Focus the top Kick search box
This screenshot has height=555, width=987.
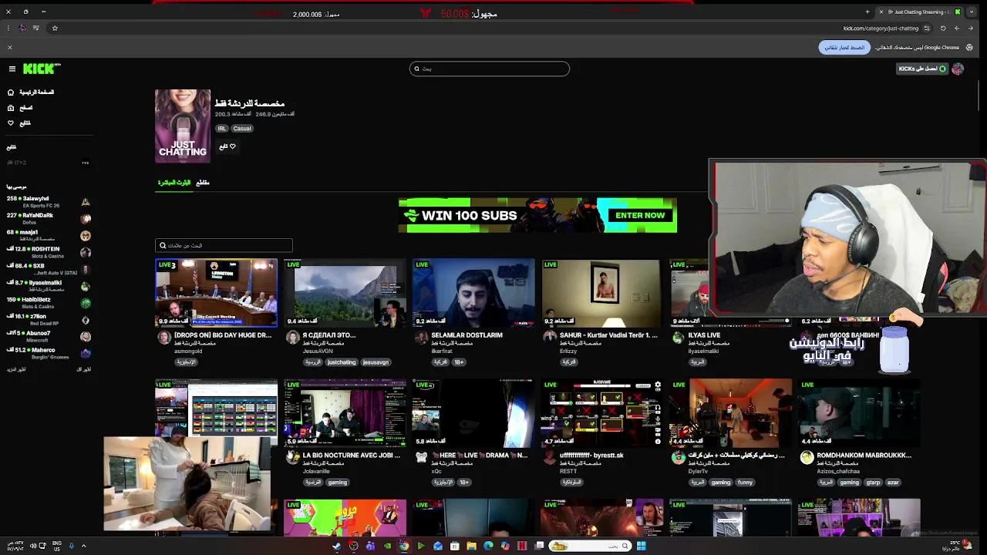[x=490, y=69]
